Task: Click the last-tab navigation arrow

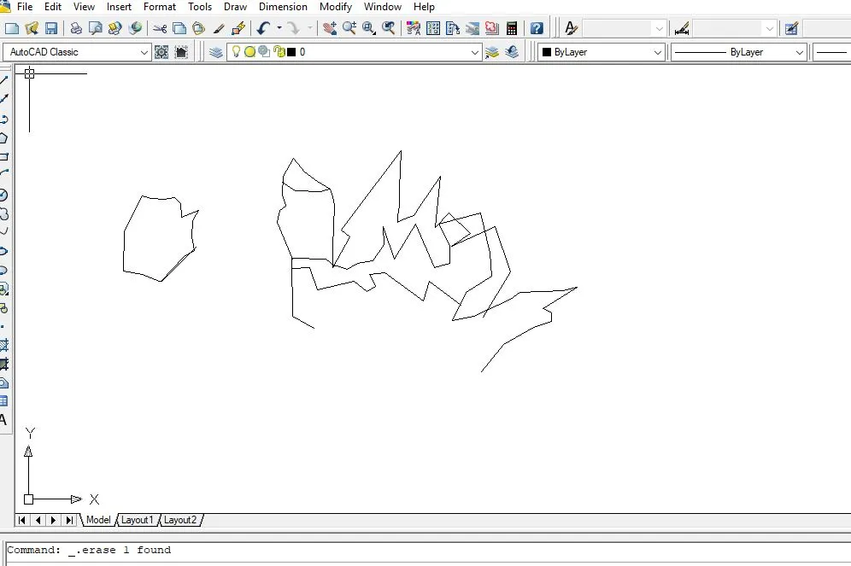Action: pos(69,521)
